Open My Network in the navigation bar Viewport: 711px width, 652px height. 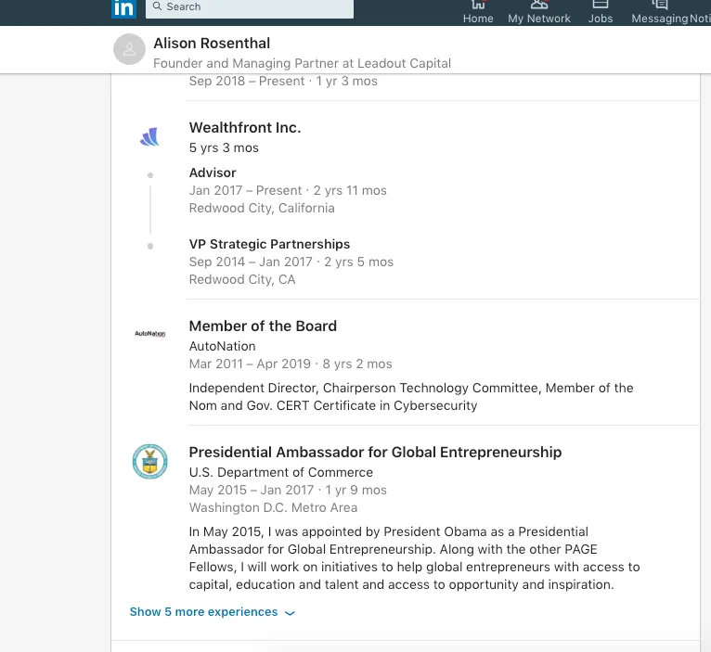coord(539,12)
